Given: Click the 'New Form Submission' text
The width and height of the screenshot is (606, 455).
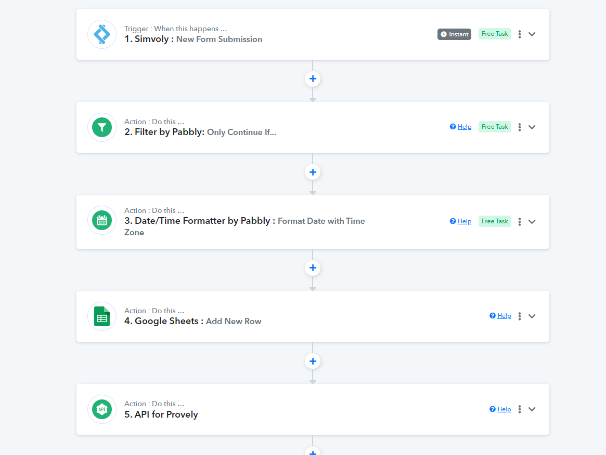Looking at the screenshot, I should tap(219, 39).
